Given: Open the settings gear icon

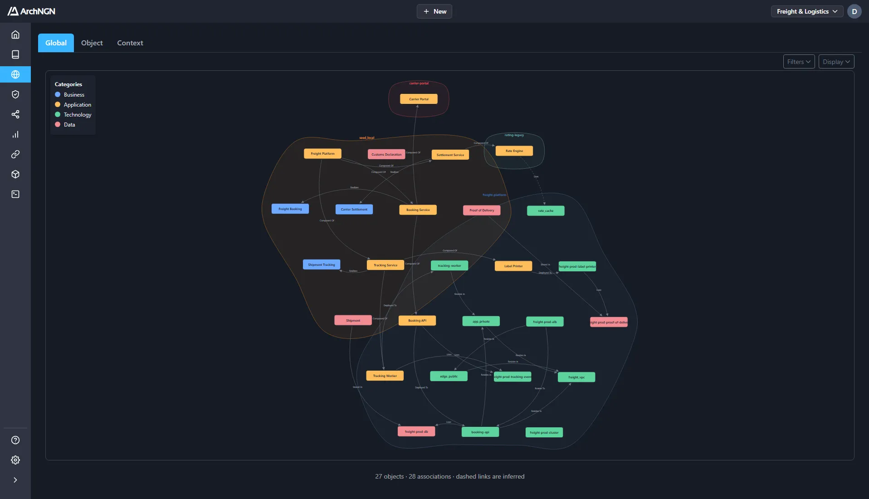Looking at the screenshot, I should click(15, 460).
